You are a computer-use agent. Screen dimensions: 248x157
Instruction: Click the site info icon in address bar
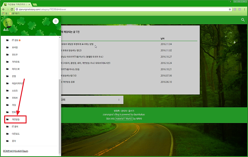[17, 9]
